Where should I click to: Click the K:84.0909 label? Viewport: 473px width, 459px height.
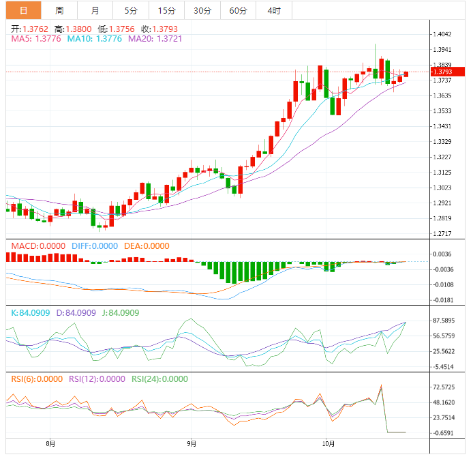[x=31, y=313]
